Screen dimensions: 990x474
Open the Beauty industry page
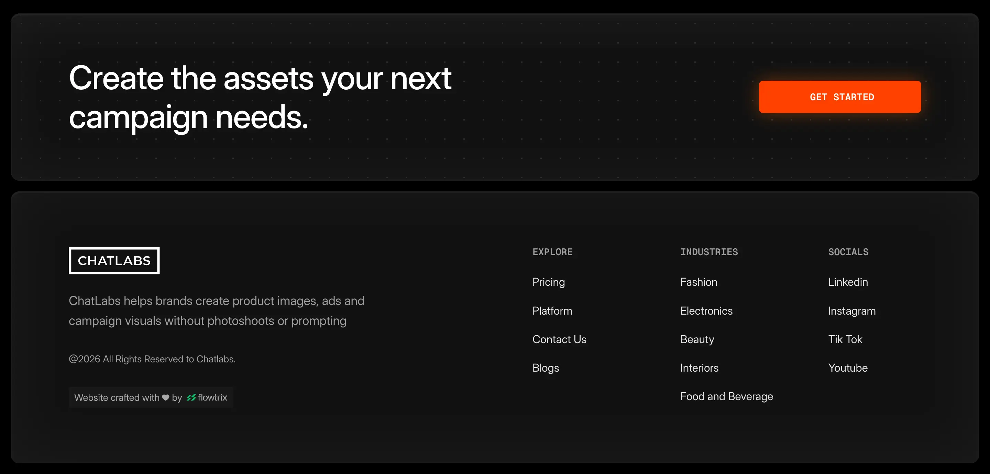pyautogui.click(x=697, y=340)
